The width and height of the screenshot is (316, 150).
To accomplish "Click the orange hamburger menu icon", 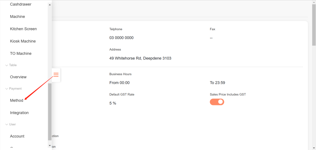I will tap(56, 75).
